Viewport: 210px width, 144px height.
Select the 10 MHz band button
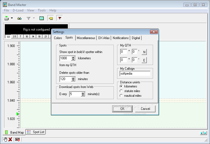click(27, 36)
